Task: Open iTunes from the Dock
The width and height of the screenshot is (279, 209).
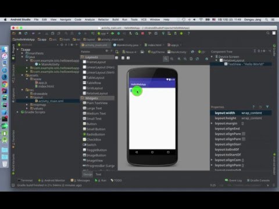Action: (5, 56)
